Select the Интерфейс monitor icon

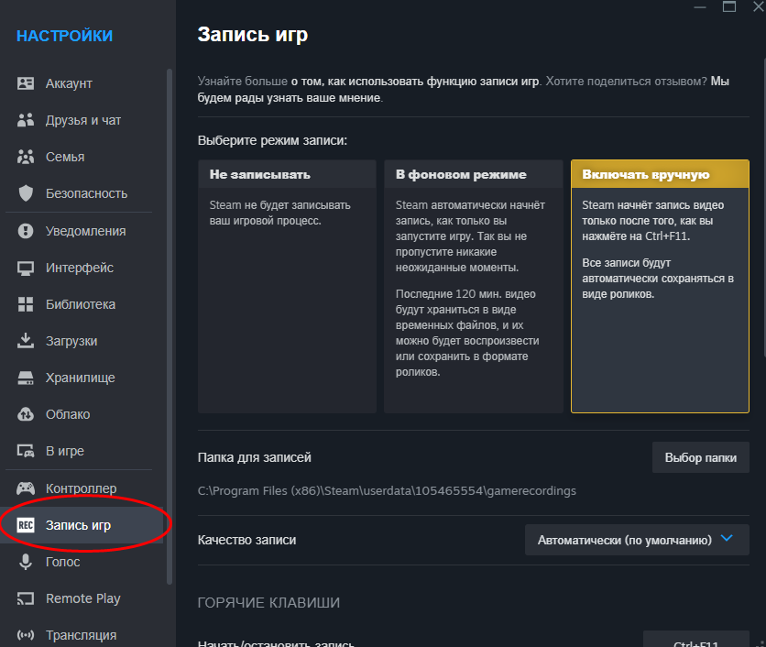tap(25, 267)
